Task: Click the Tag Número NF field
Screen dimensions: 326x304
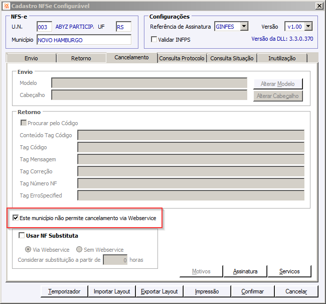Action: click(x=191, y=183)
